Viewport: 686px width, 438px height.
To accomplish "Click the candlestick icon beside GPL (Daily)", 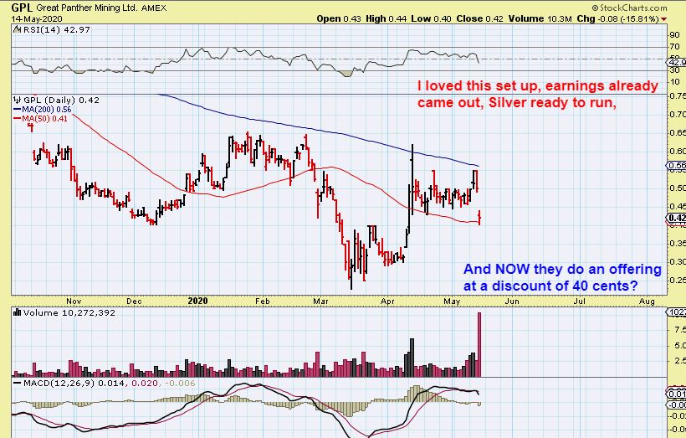I will coord(18,100).
